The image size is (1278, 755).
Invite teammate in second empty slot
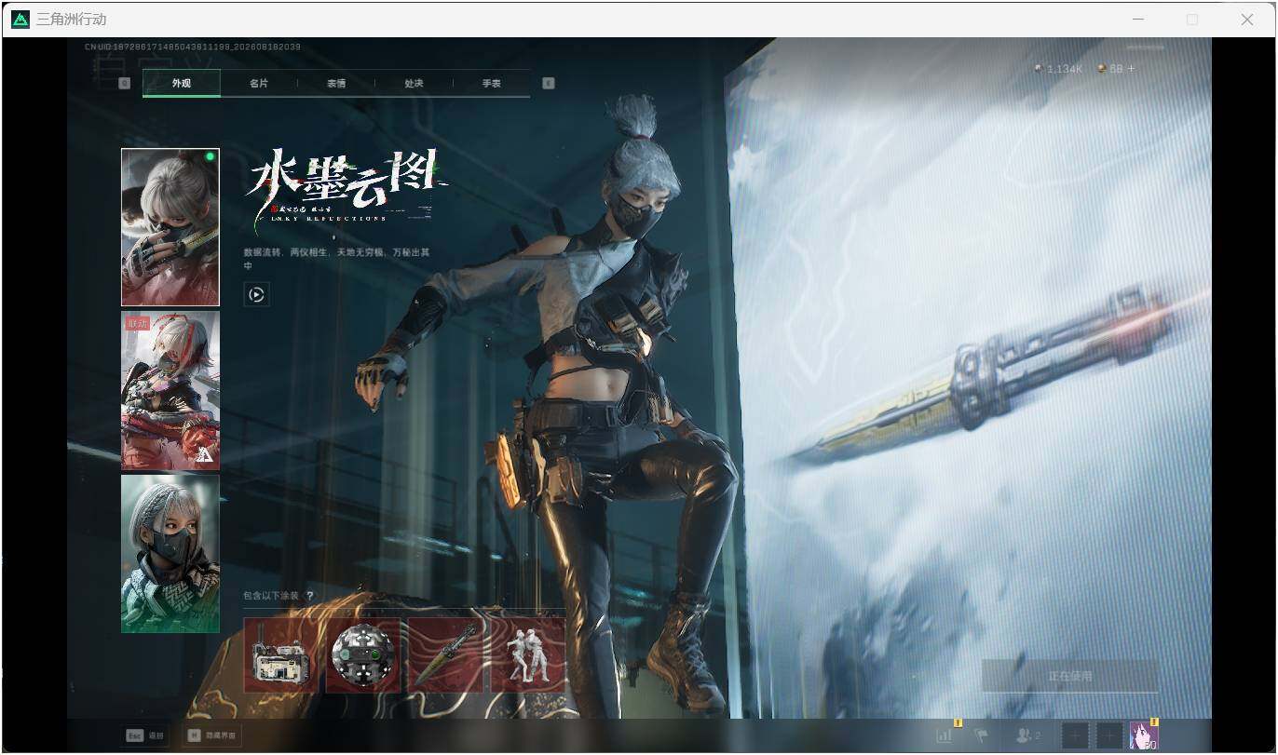(x=1109, y=735)
